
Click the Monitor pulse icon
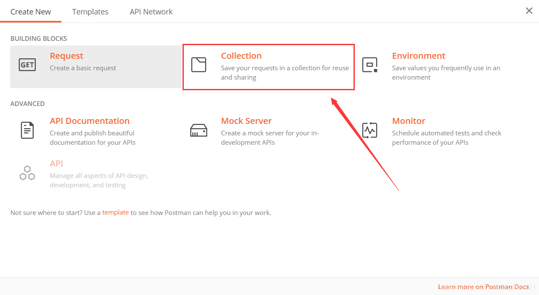(370, 130)
